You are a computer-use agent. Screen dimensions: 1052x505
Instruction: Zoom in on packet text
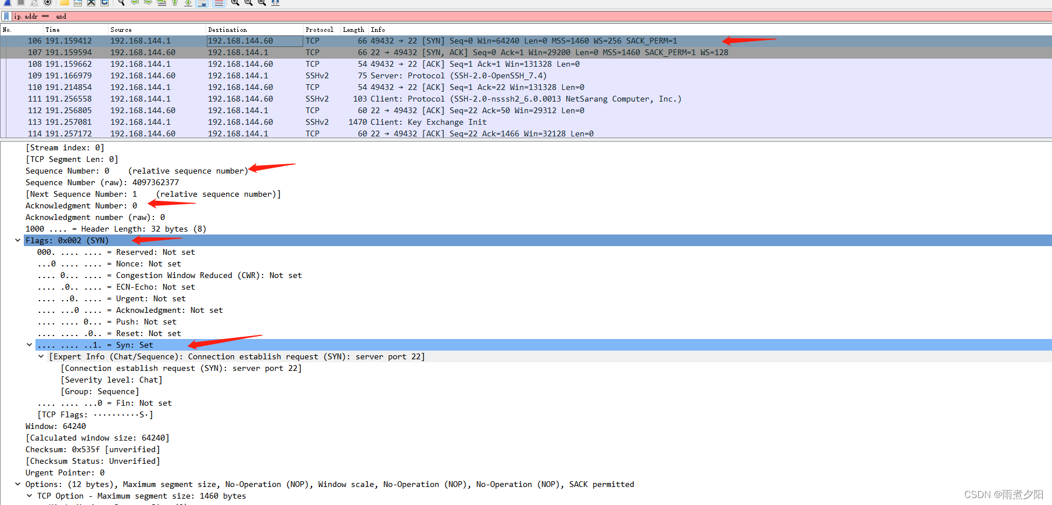click(x=235, y=2)
